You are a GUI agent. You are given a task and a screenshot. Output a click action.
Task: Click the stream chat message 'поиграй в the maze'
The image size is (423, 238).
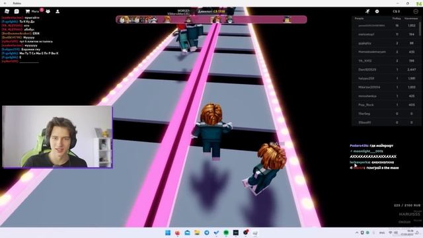[382, 168]
